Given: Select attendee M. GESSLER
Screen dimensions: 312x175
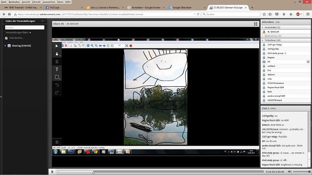Looking at the screenshot, I should [x=286, y=32].
